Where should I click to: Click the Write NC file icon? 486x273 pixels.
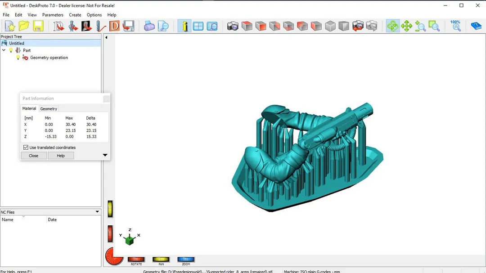[128, 26]
